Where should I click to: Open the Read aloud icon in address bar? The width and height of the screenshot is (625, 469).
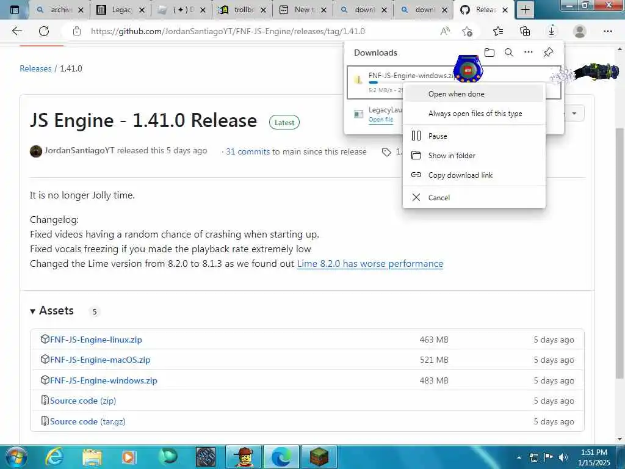click(445, 31)
